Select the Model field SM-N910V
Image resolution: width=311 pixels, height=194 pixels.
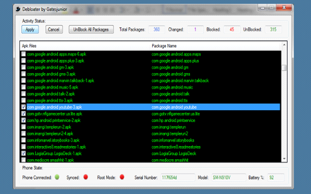[x=229, y=178]
